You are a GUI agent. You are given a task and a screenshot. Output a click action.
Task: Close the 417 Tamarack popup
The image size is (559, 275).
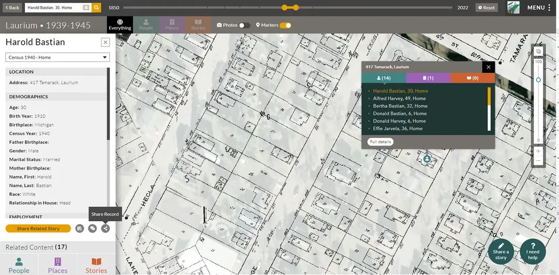(x=489, y=67)
